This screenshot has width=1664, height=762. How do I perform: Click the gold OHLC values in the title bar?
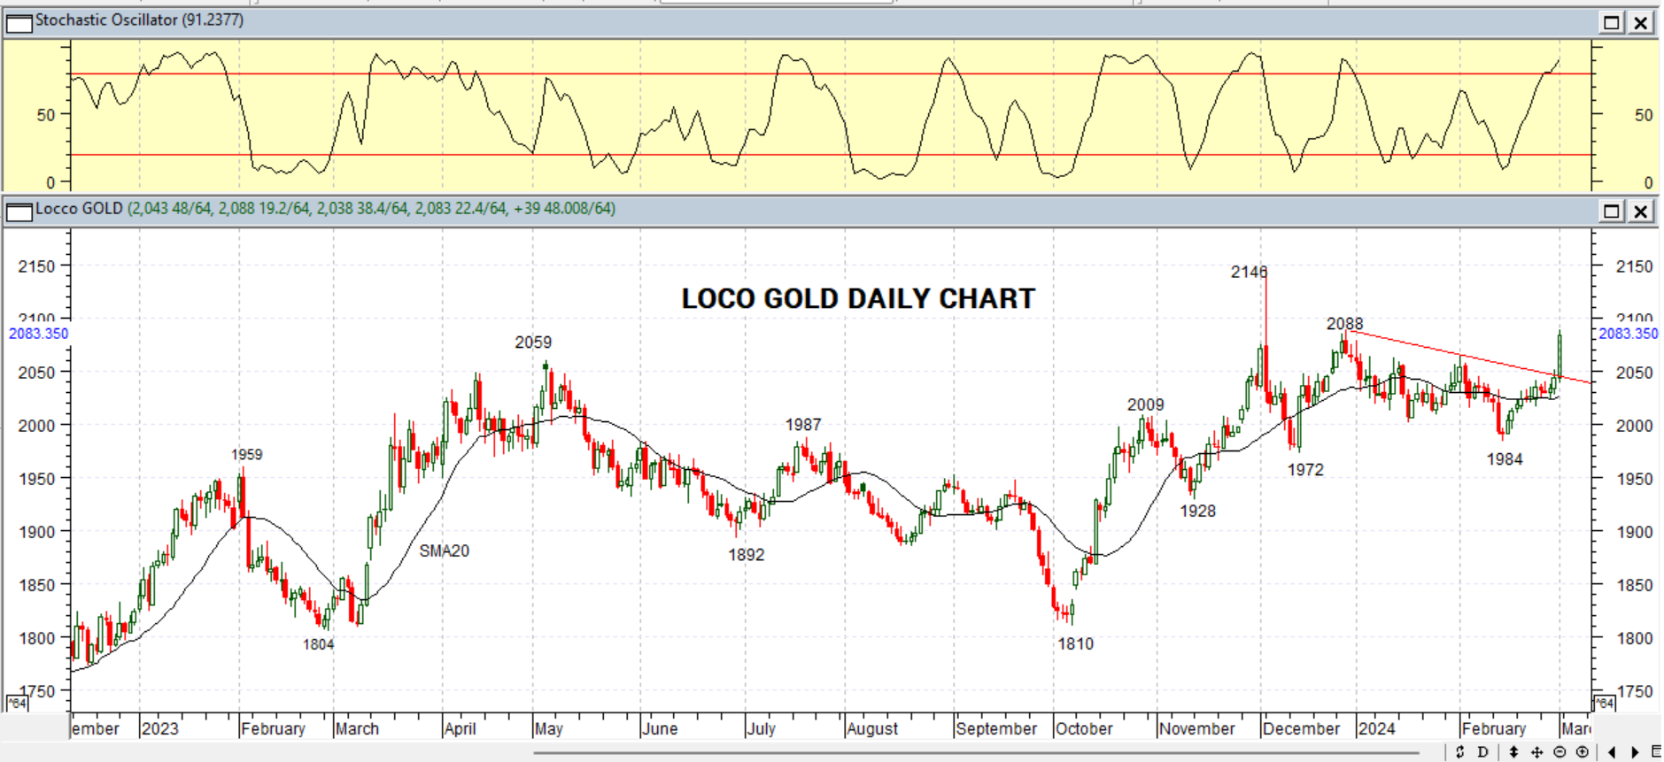coord(371,209)
